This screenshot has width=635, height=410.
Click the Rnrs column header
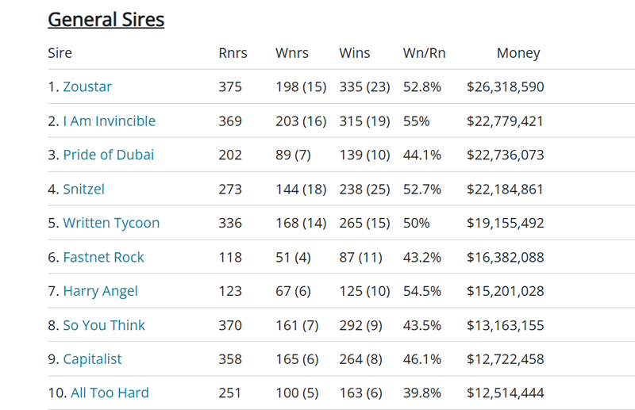[x=233, y=53]
